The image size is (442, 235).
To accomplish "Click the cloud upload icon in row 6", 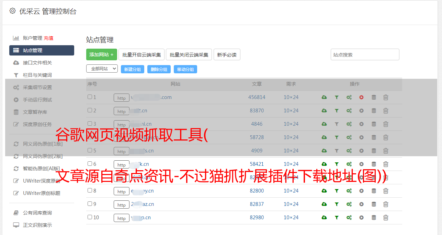I will [324, 164].
